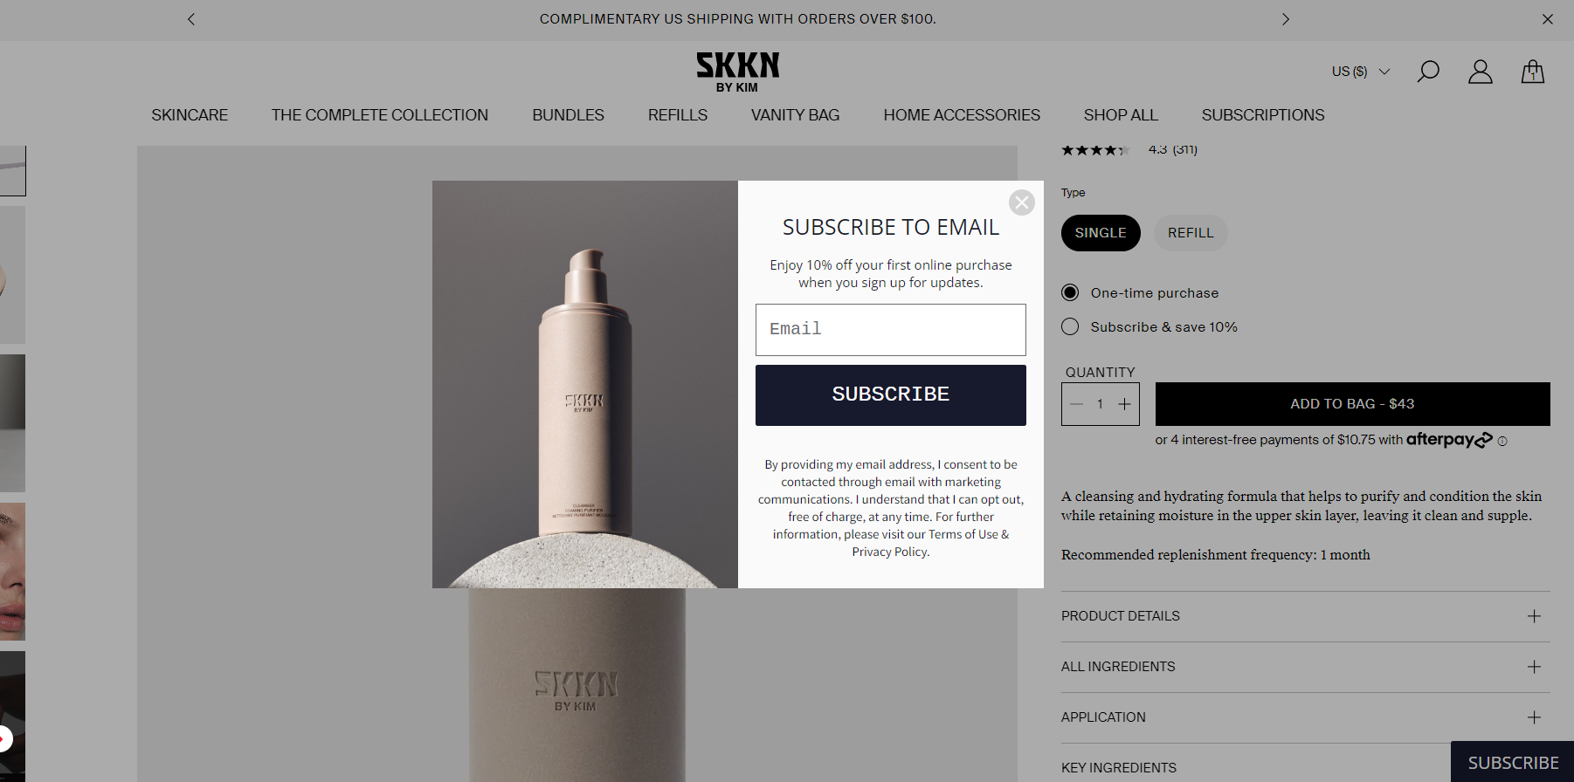Increase quantity with the plus icon
The image size is (1574, 782).
[x=1125, y=404]
